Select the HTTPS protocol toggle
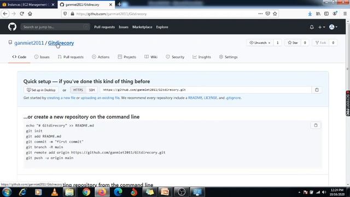 click(78, 90)
